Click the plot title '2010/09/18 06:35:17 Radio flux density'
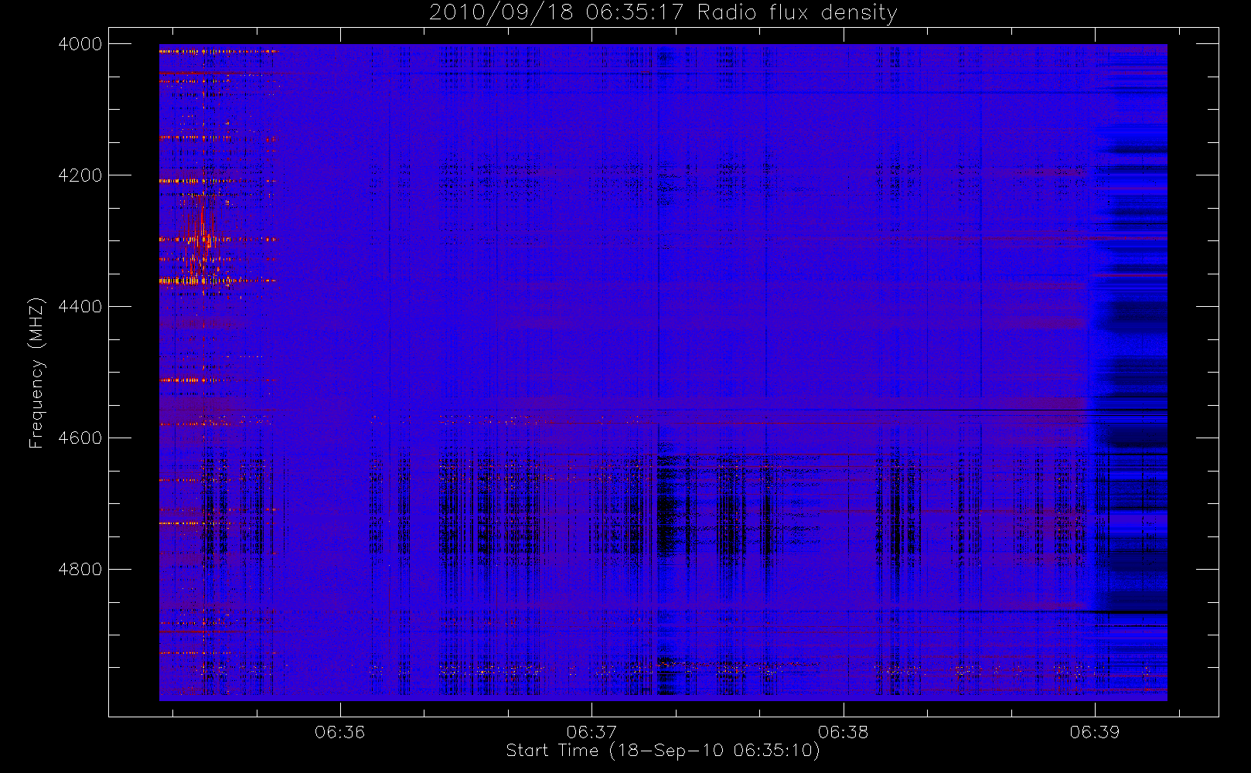Screen dimensions: 1251x773 coord(663,12)
